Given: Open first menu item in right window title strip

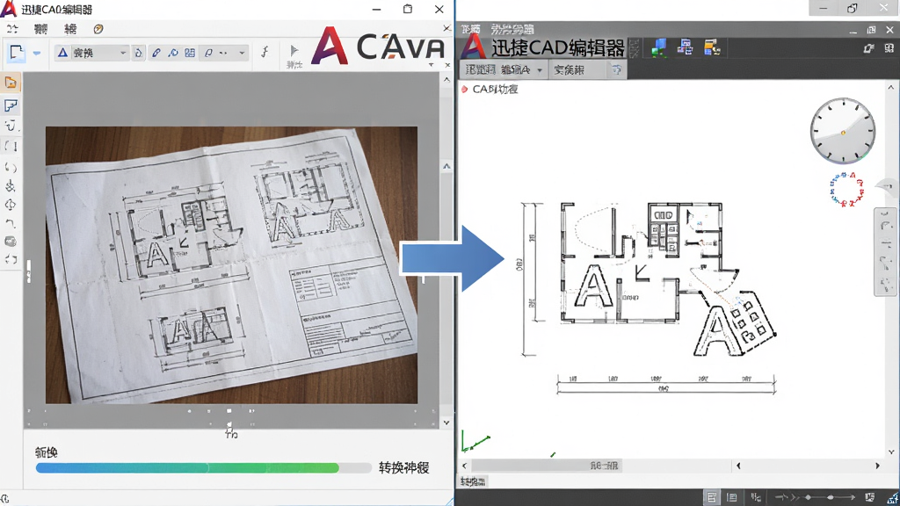Looking at the screenshot, I should pyautogui.click(x=471, y=29).
